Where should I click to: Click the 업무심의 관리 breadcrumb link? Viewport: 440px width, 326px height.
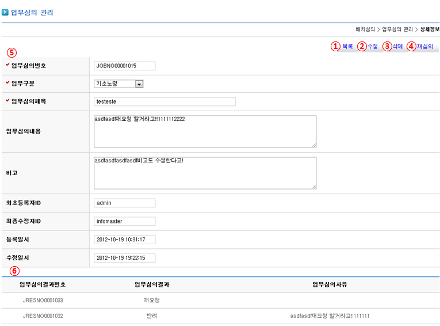click(x=397, y=29)
